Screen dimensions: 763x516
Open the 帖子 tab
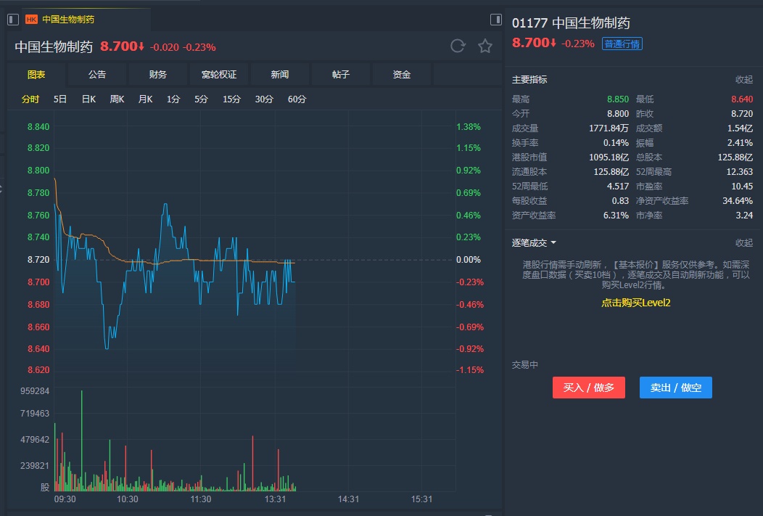coord(341,75)
